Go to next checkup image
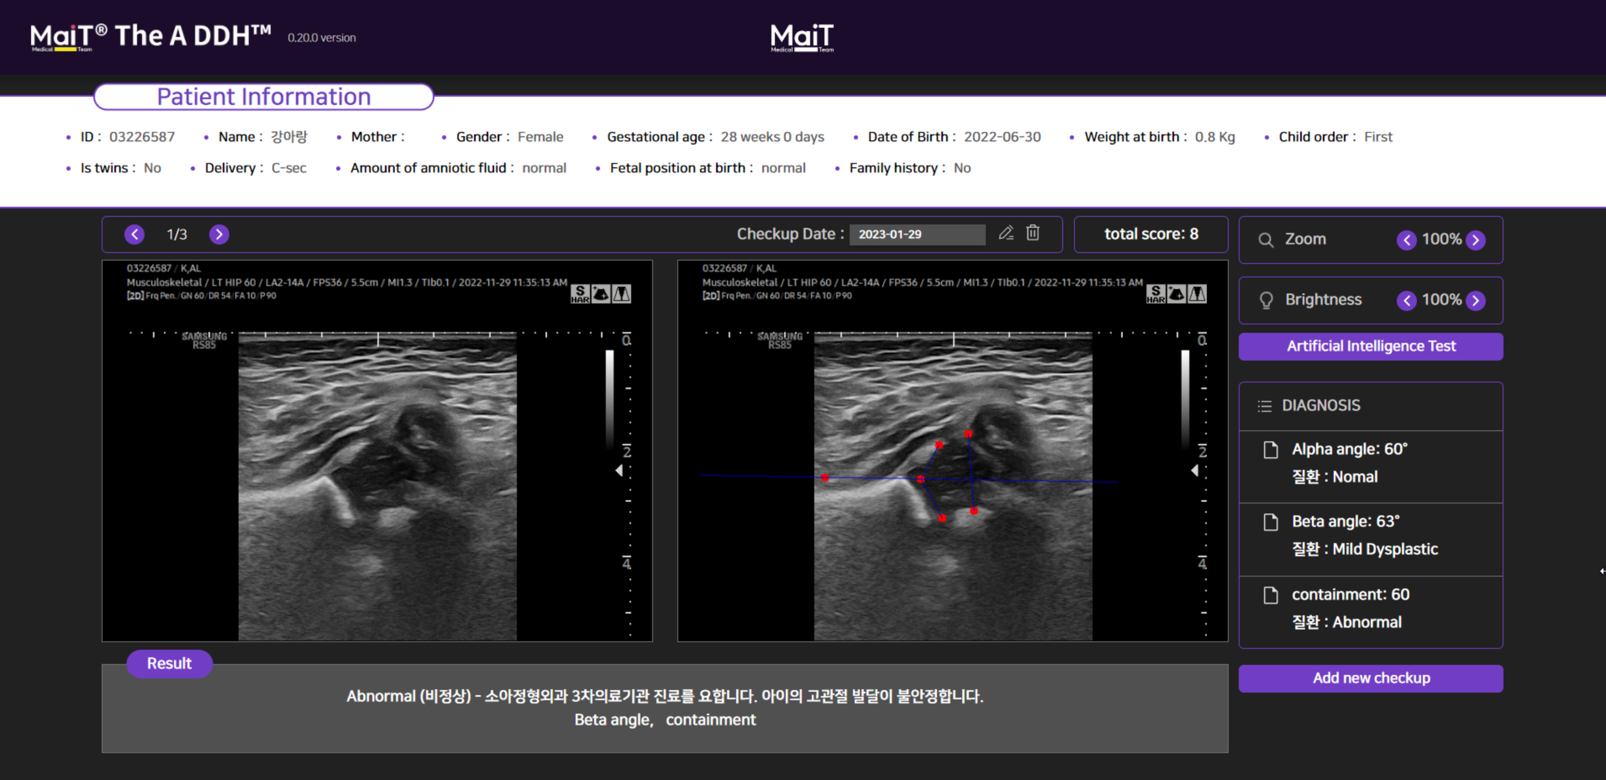The height and width of the screenshot is (780, 1606). coord(219,235)
